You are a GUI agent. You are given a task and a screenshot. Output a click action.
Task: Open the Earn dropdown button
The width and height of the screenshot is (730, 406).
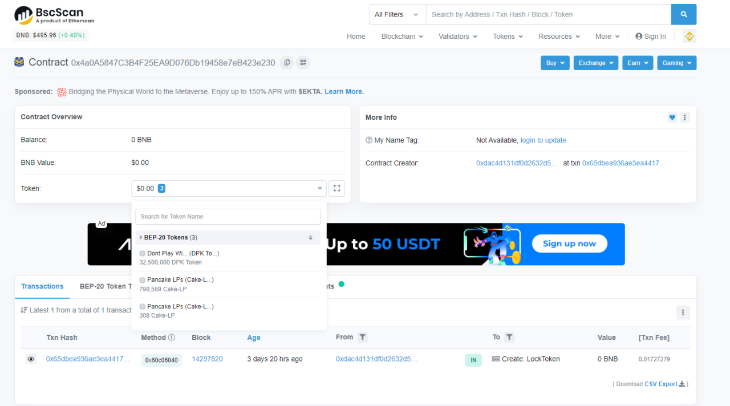(638, 63)
